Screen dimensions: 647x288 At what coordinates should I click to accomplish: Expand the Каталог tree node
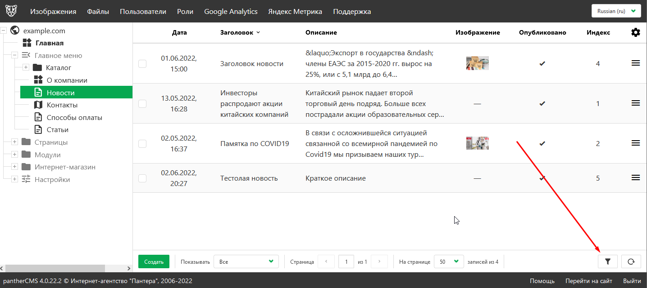click(26, 68)
